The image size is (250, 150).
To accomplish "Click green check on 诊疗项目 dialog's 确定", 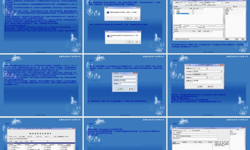I will coord(198,86).
